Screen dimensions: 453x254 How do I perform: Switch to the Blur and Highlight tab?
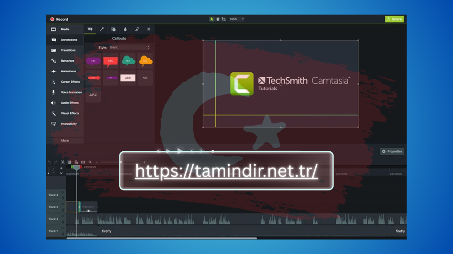125,29
